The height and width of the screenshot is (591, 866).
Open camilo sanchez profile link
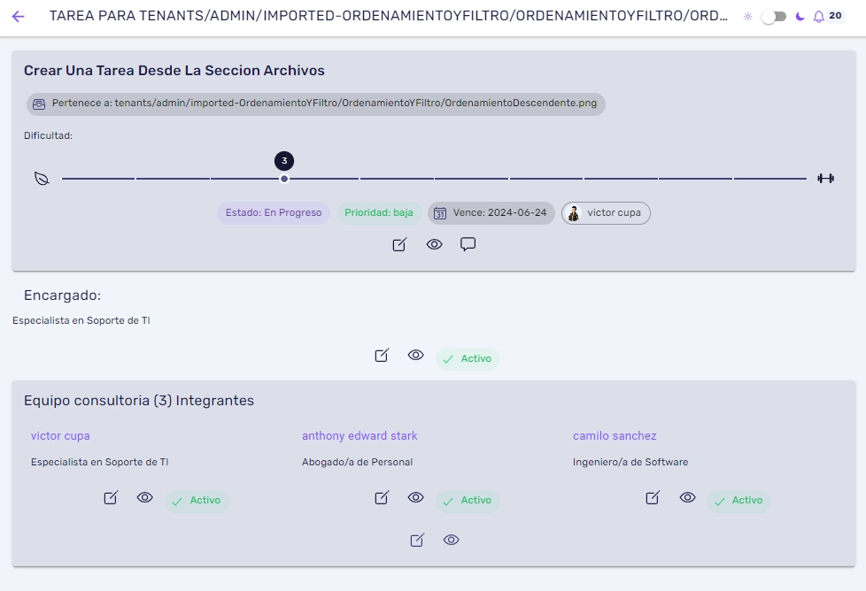[615, 436]
